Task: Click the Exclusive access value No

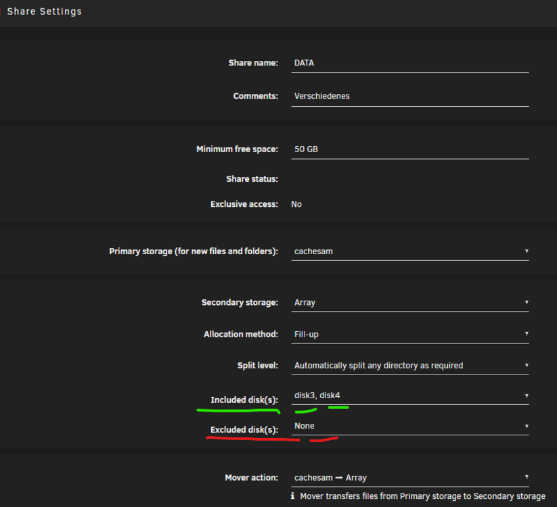Action: (x=296, y=204)
